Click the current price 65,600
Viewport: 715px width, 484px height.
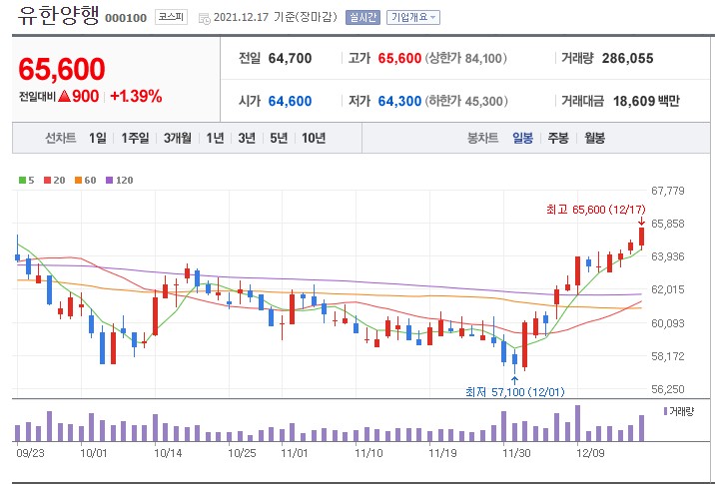click(x=62, y=69)
